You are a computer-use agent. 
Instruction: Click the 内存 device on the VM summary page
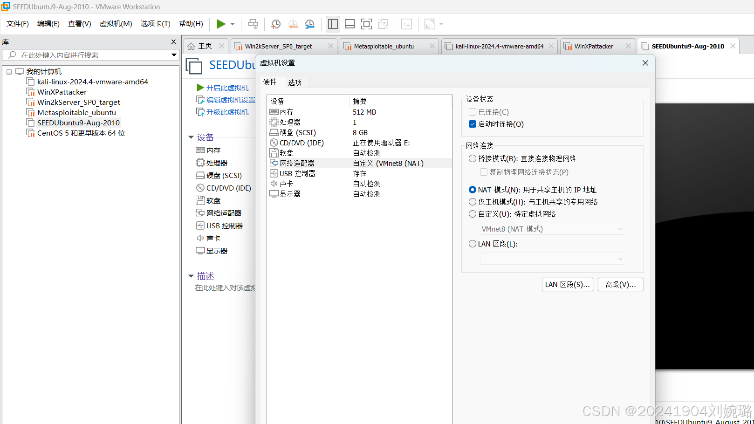pos(208,150)
